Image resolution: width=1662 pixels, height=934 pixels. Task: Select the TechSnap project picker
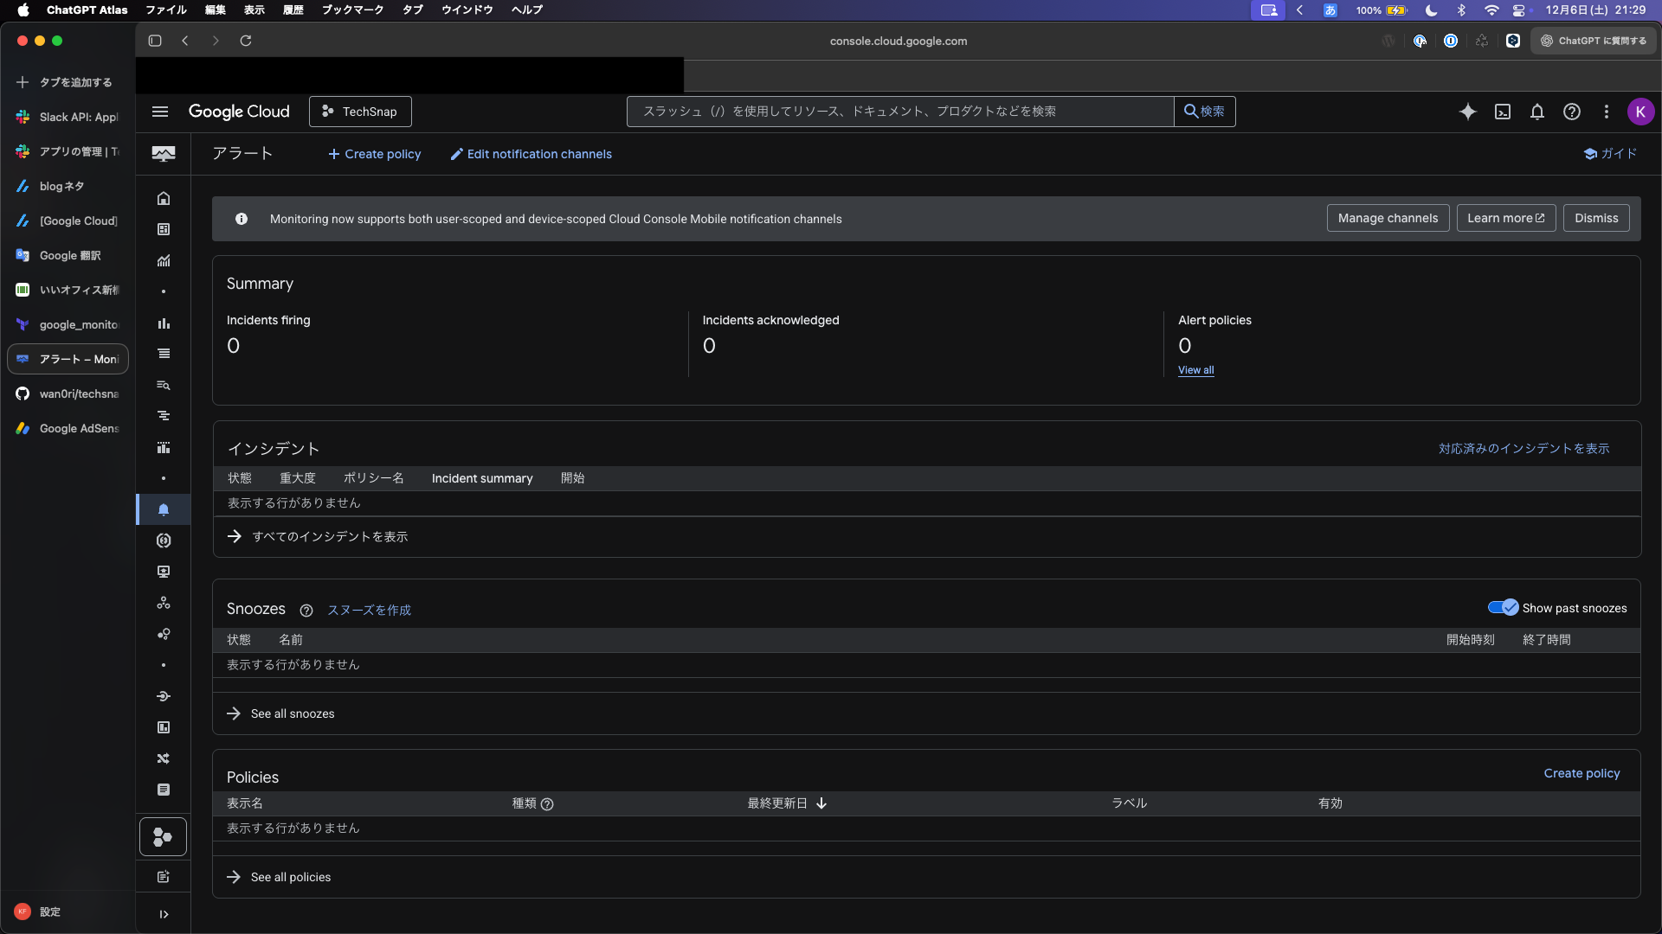pyautogui.click(x=360, y=112)
